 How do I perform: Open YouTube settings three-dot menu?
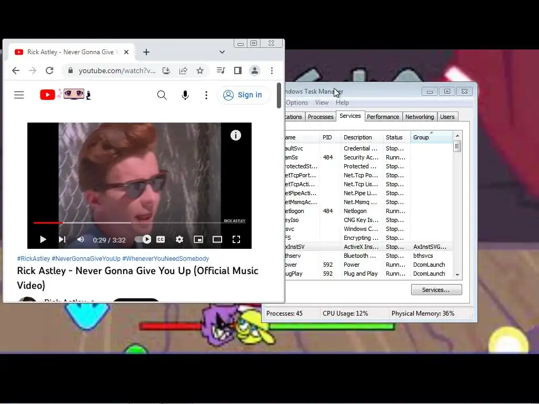206,95
